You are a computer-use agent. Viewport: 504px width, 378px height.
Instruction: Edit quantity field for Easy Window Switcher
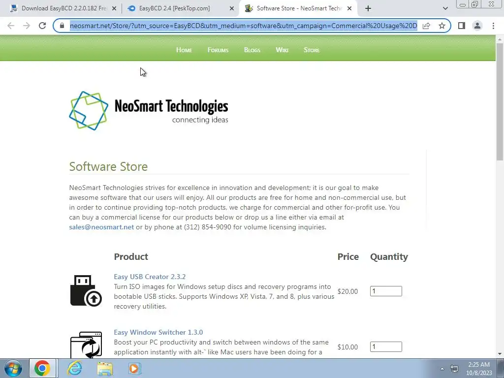pos(386,346)
